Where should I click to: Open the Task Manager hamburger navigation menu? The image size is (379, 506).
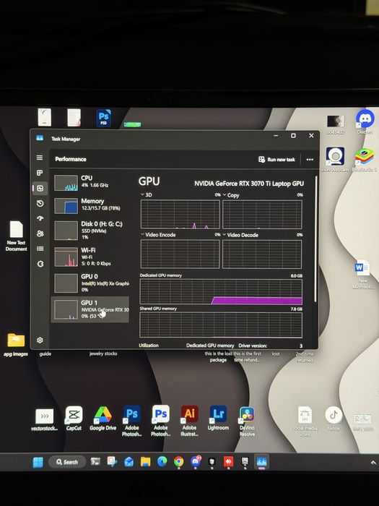point(40,158)
